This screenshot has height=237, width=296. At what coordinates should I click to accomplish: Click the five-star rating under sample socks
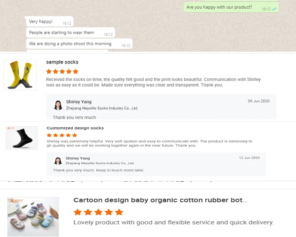62,71
